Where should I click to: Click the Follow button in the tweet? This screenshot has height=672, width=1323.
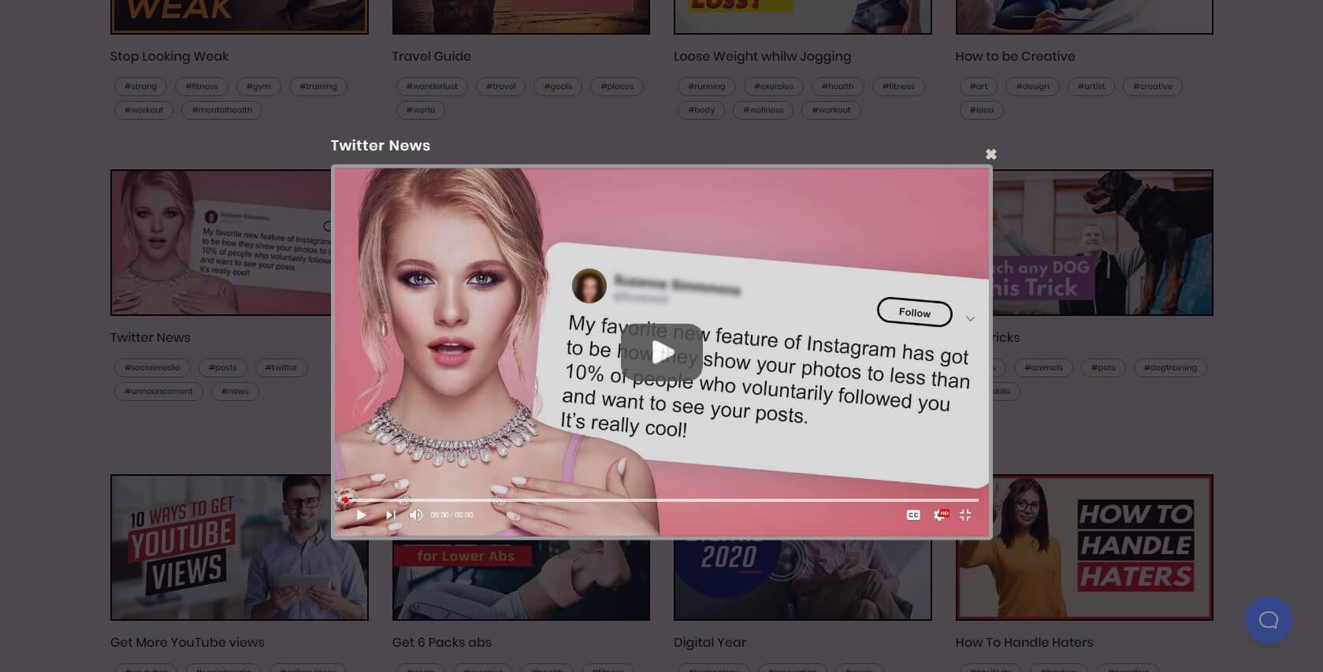(914, 312)
